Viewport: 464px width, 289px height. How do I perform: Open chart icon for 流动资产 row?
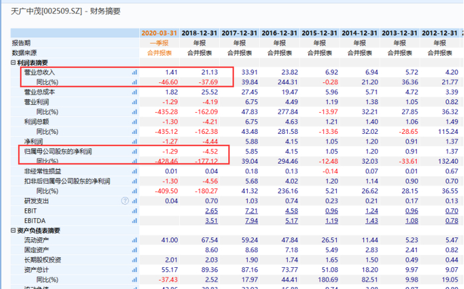(x=135, y=240)
